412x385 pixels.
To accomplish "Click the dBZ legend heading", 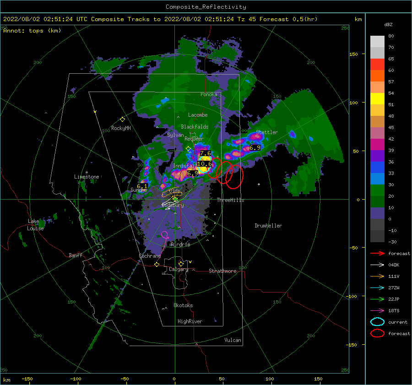I will coord(388,24).
